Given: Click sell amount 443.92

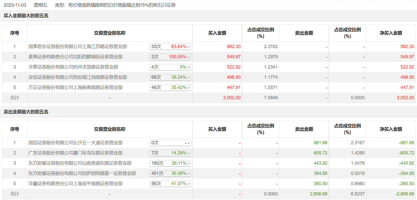Looking at the screenshot, I should pyautogui.click(x=320, y=163).
